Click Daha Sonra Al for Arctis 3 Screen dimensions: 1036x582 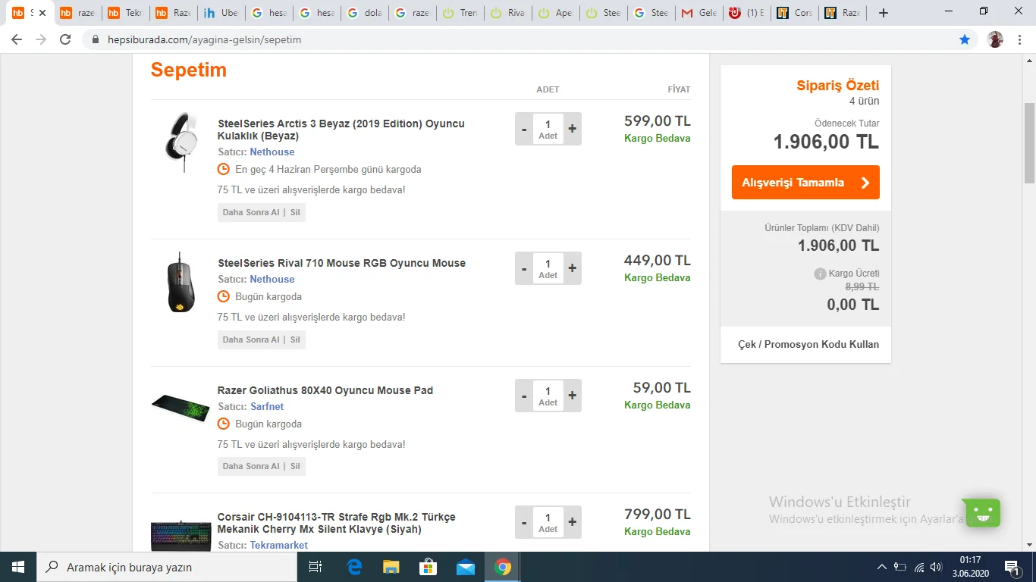pyautogui.click(x=251, y=213)
